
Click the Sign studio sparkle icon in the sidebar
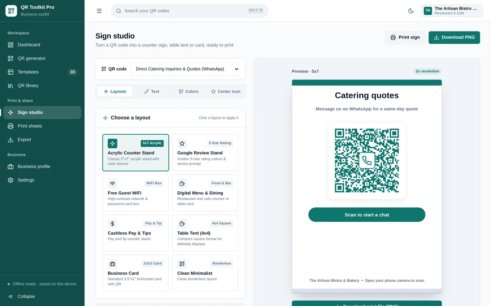[11, 113]
